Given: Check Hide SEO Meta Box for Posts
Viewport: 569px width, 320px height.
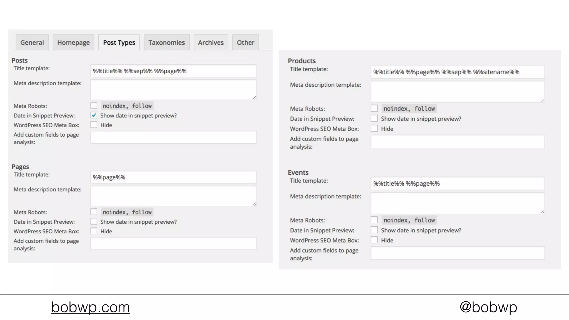Looking at the screenshot, I should pyautogui.click(x=94, y=125).
